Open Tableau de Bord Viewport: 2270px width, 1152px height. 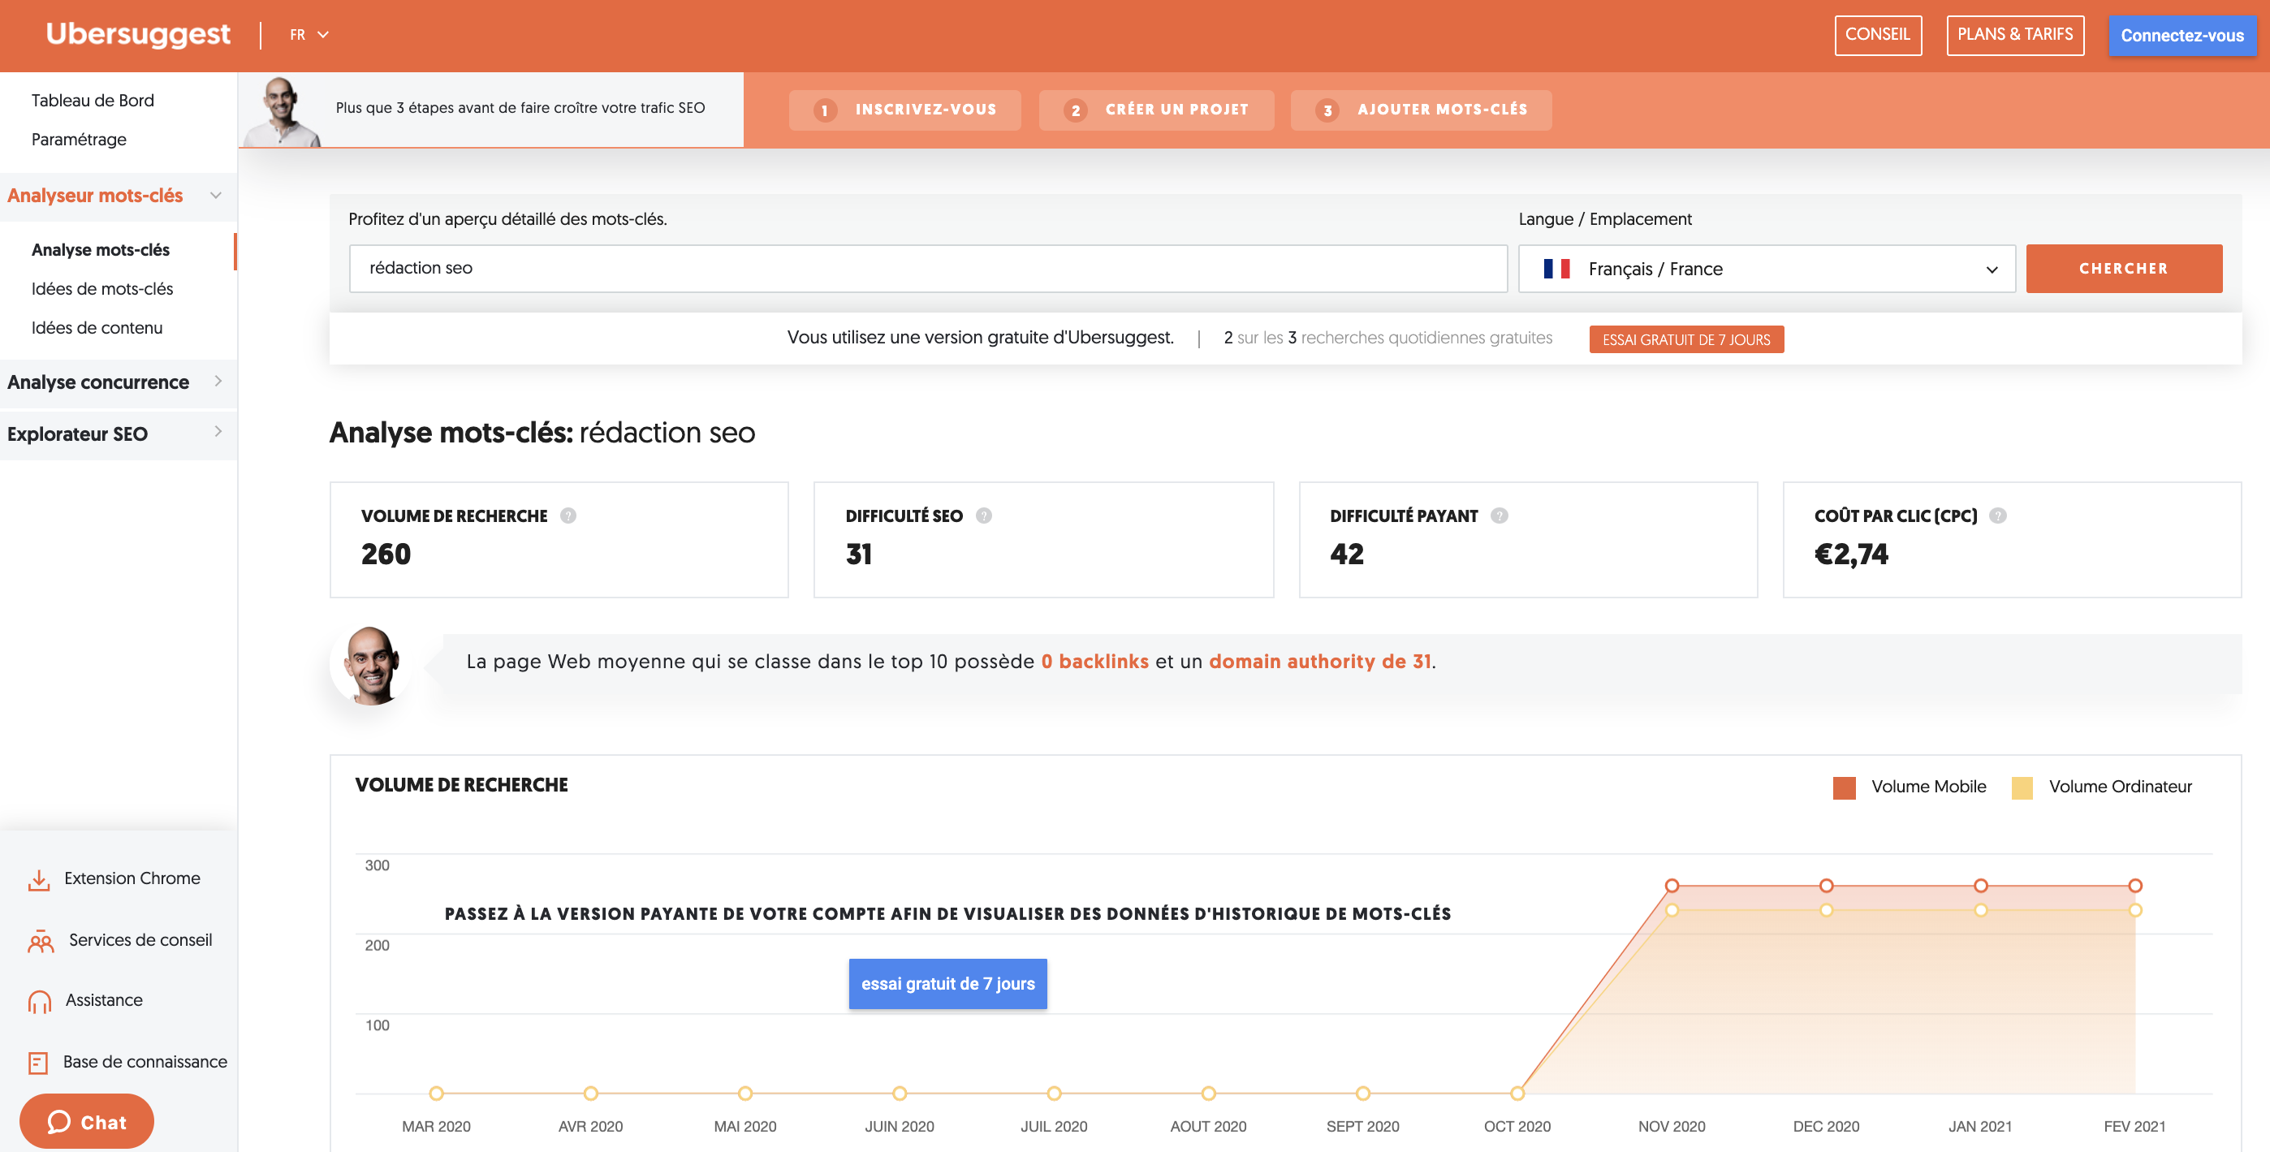[x=93, y=101]
